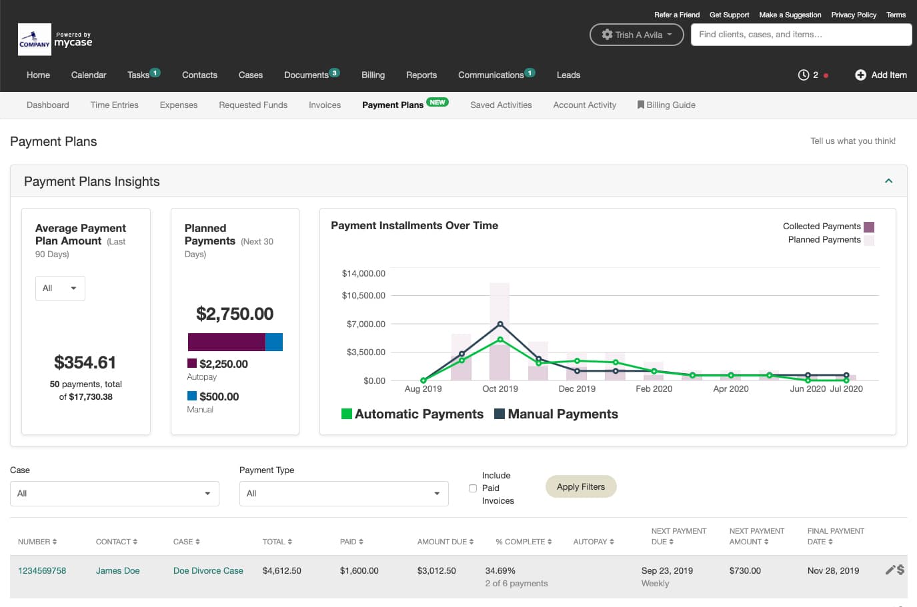The image size is (917, 607).
Task: Open the Billing Guide bookmark
Action: pyautogui.click(x=666, y=105)
